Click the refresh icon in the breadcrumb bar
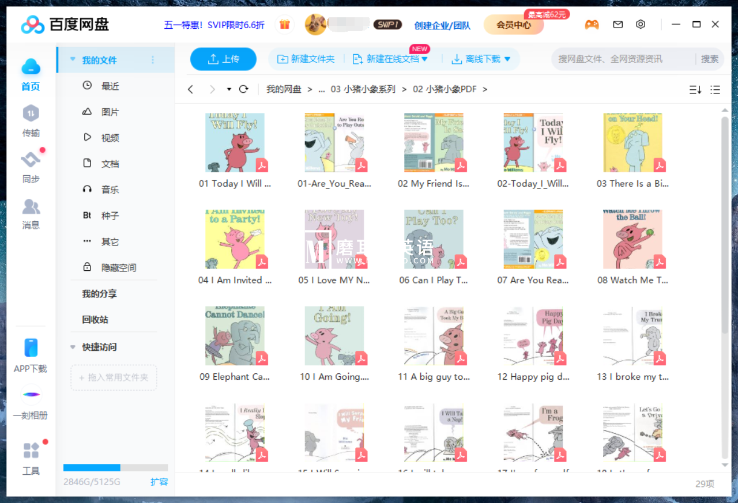This screenshot has height=503, width=738. point(243,89)
